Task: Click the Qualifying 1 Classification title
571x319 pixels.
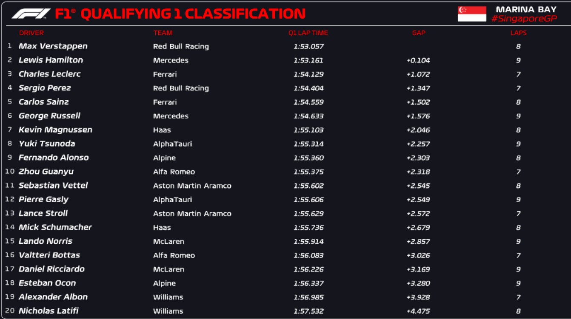Action: [x=193, y=14]
